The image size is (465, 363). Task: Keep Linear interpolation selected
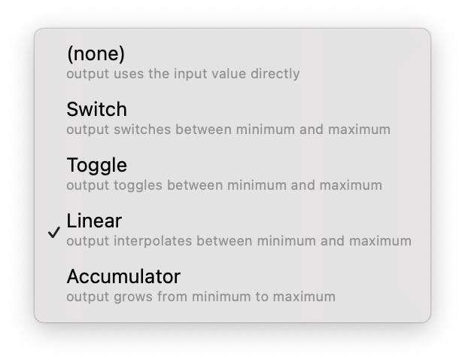point(94,221)
